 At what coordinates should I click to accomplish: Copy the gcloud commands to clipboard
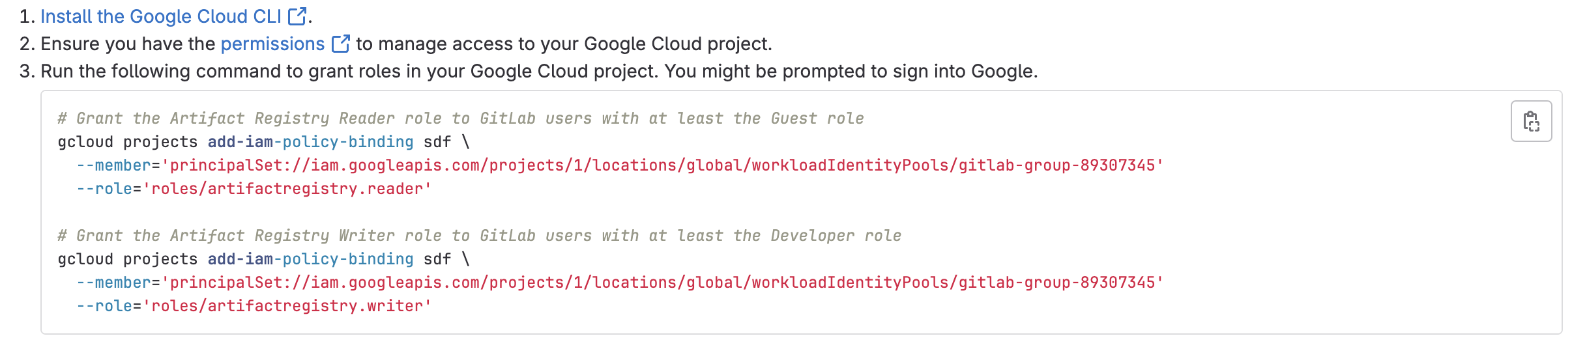click(1531, 121)
